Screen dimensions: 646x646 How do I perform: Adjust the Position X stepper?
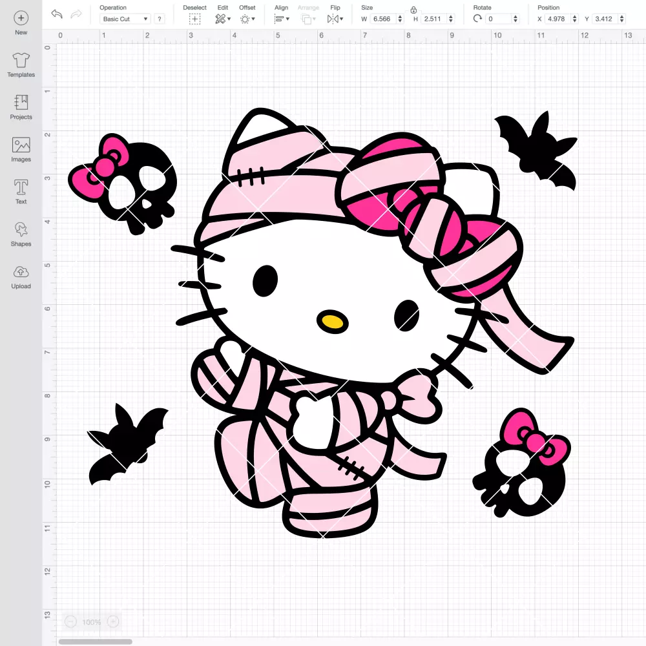[575, 19]
